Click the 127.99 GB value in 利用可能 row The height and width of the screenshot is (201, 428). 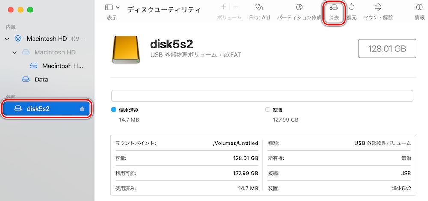tap(245, 174)
